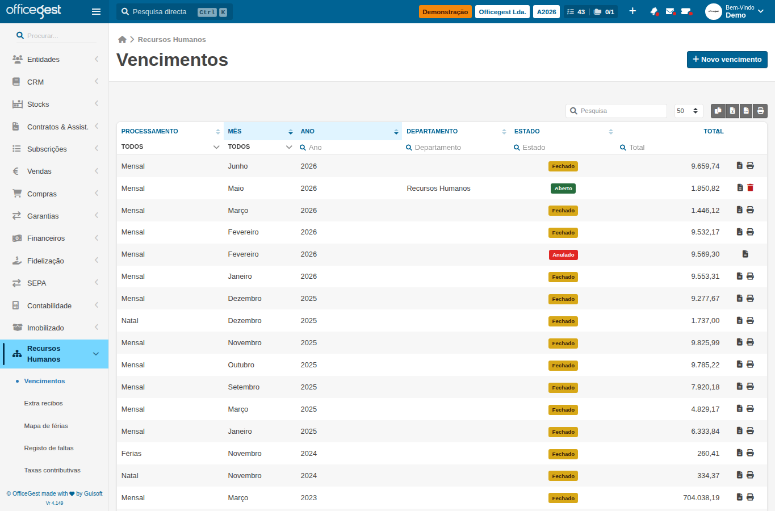View document for Natal Novembro 2024 row
This screenshot has height=511, width=775.
[739, 475]
